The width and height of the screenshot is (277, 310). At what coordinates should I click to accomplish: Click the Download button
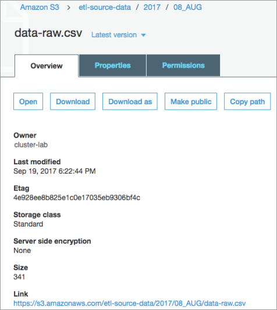[73, 101]
